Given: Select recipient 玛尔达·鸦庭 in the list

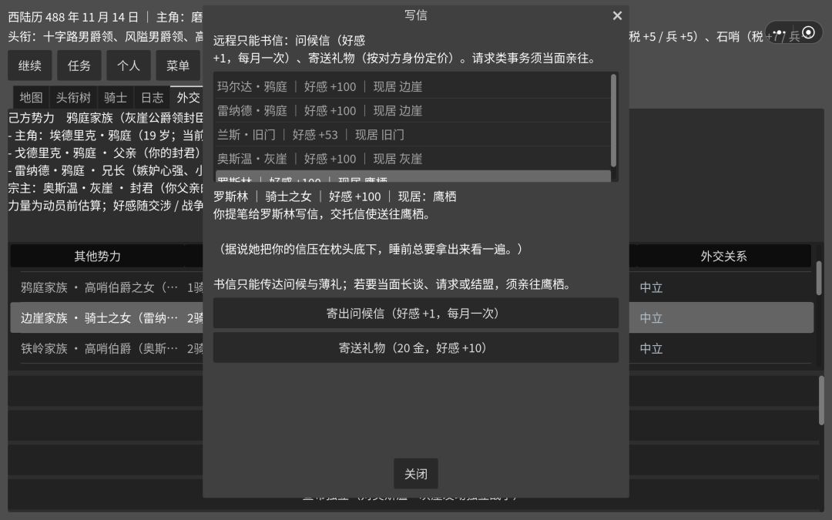Looking at the screenshot, I should 413,86.
